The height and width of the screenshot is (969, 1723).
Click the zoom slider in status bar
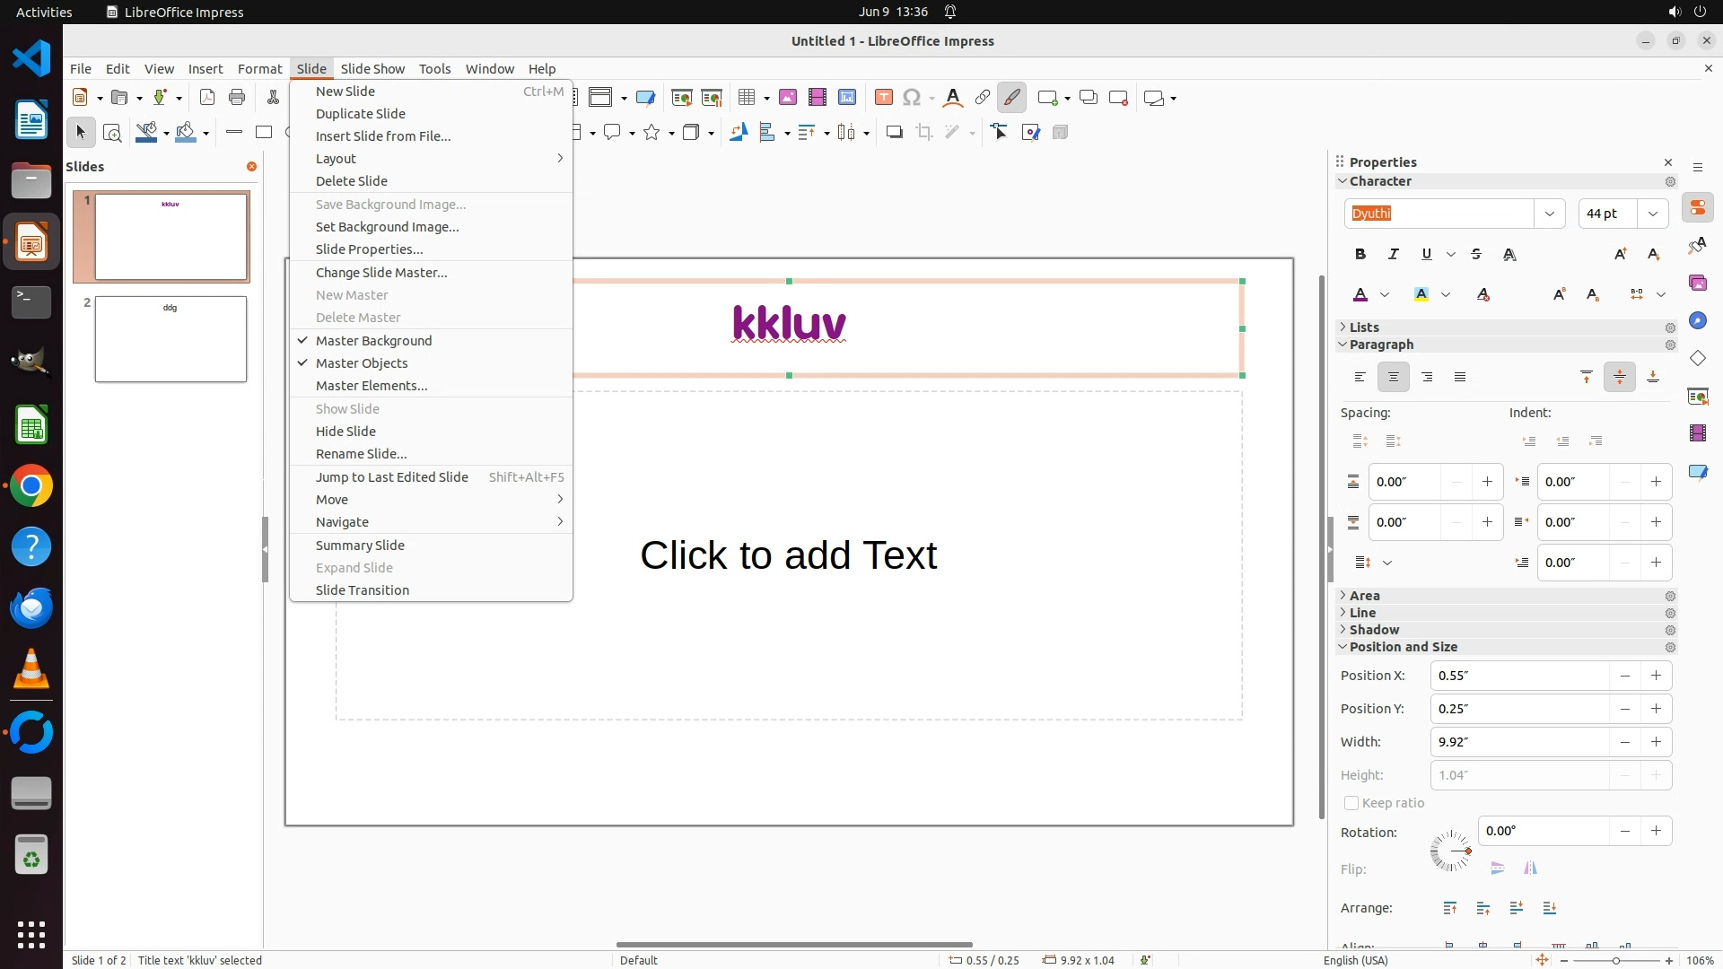pos(1616,961)
